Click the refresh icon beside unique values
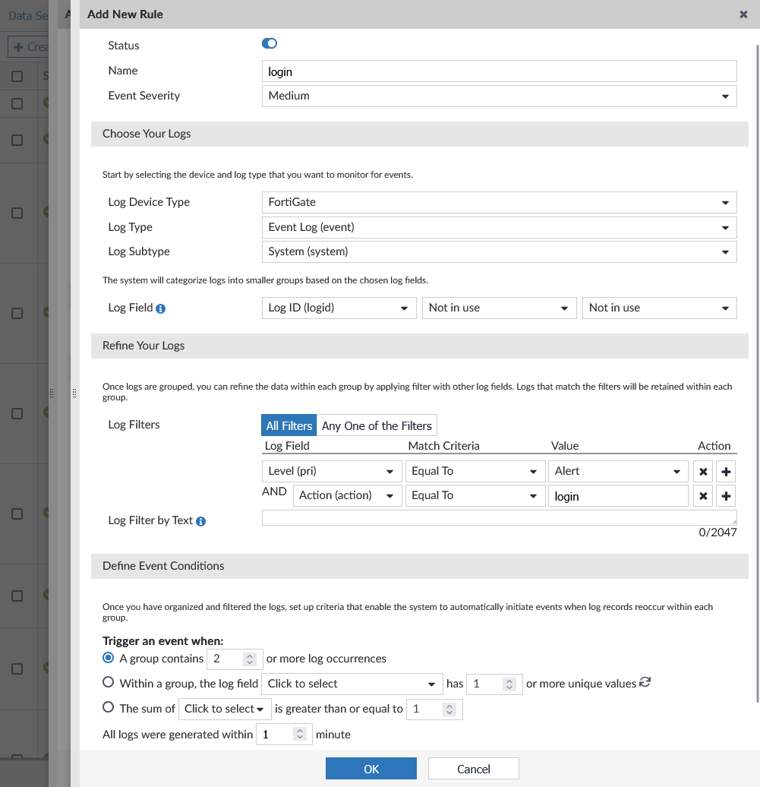Screen dimensions: 760x787 [645, 682]
